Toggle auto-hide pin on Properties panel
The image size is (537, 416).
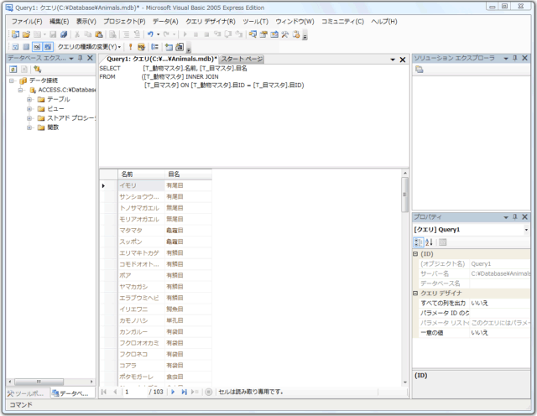click(x=514, y=216)
